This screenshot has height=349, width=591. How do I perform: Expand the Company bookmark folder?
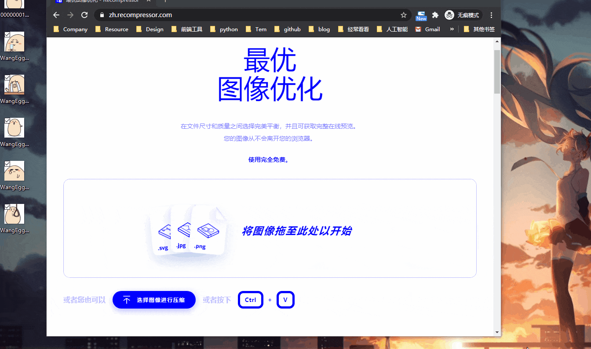point(70,29)
